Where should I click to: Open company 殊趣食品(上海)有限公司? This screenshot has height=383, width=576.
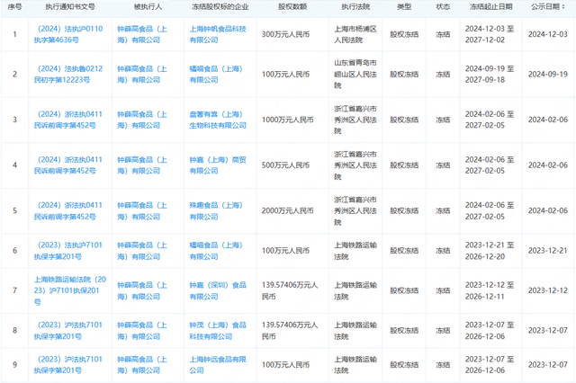pos(216,210)
